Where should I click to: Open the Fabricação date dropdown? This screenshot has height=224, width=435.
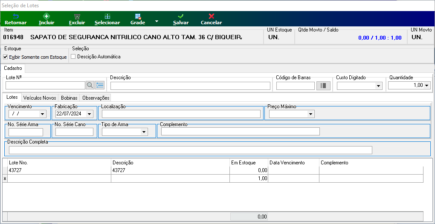[89, 114]
